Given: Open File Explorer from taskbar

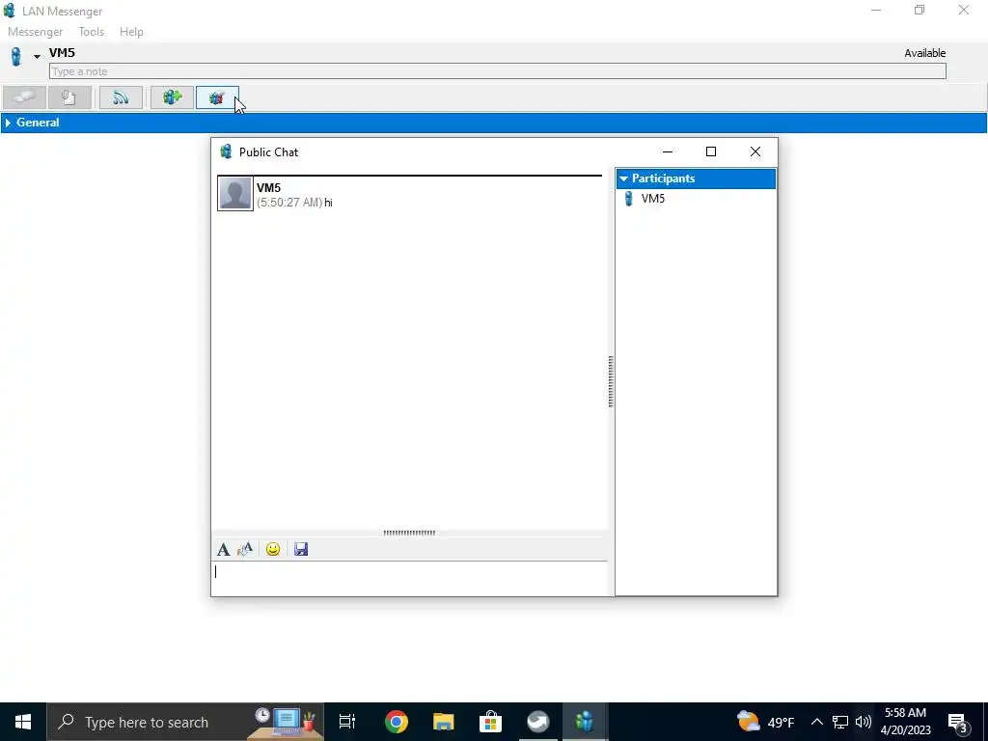Looking at the screenshot, I should (444, 722).
